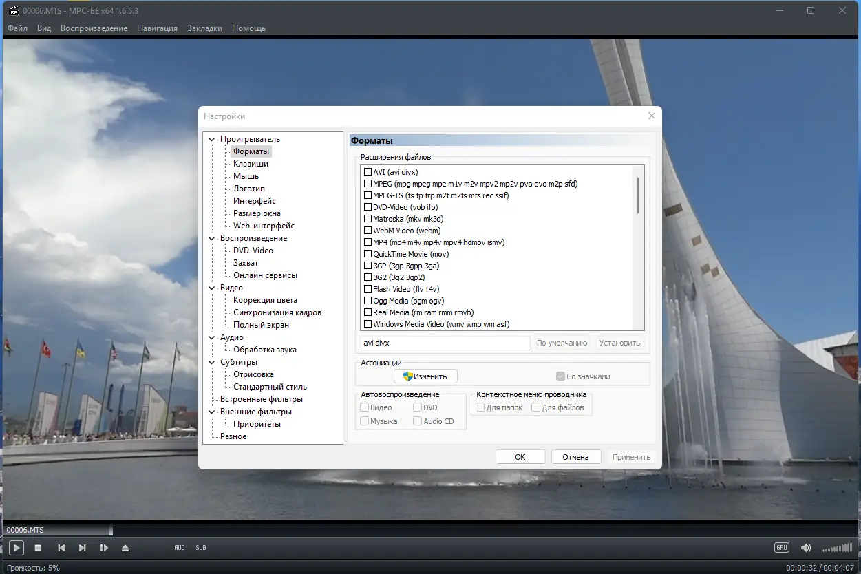Click the Eject disc icon
Viewport: 861px width, 574px height.
click(x=126, y=548)
